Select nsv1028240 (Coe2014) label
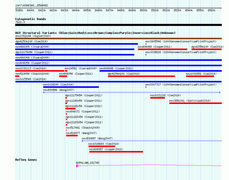This screenshot has width=229, height=180. [x=58, y=84]
